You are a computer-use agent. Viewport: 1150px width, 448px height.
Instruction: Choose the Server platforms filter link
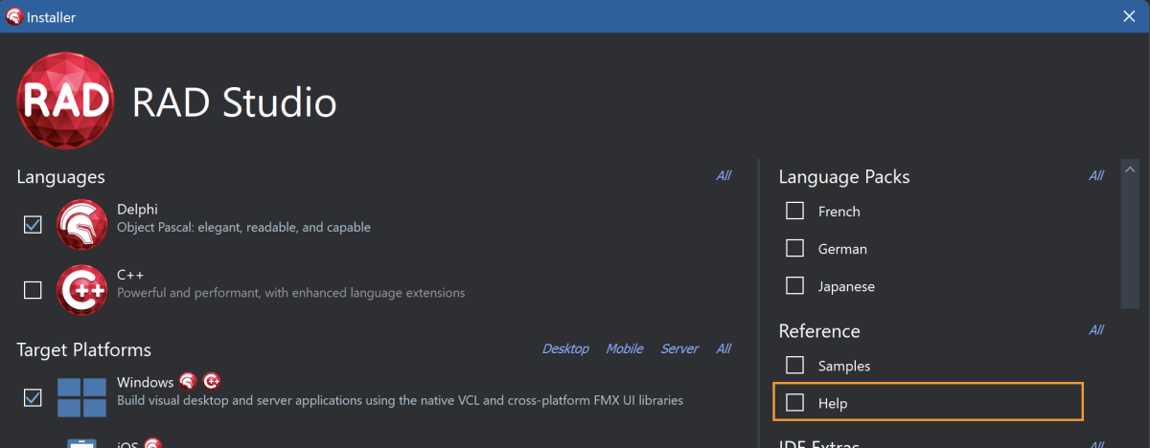pyautogui.click(x=679, y=348)
